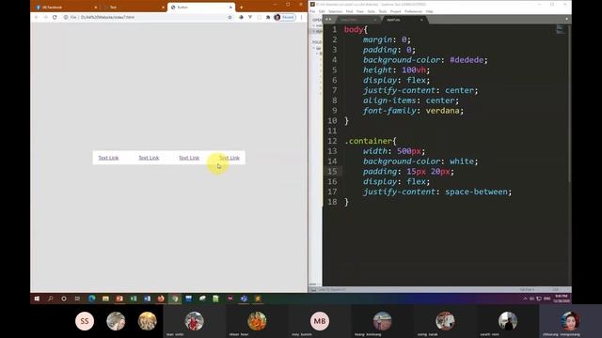The width and height of the screenshot is (602, 338).
Task: Click the taskbar clock and date
Action: [562, 299]
